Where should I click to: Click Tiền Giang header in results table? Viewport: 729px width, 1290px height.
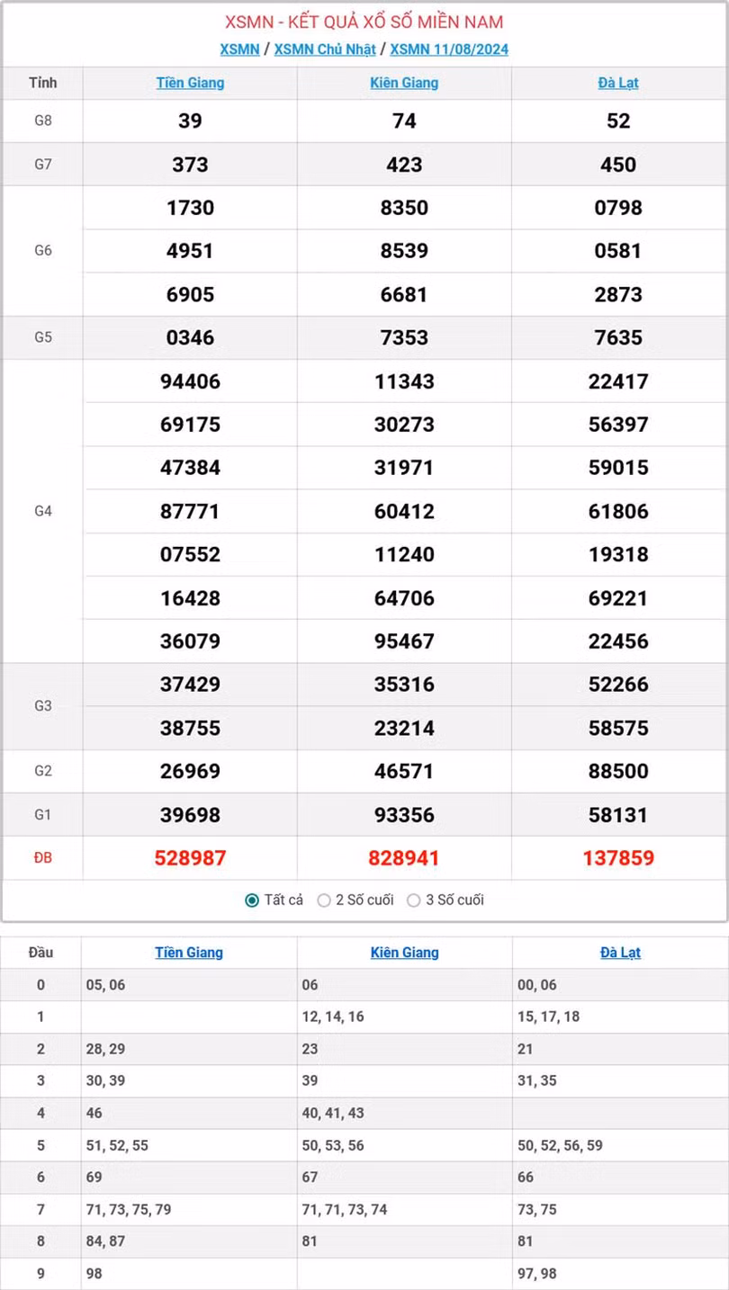190,83
